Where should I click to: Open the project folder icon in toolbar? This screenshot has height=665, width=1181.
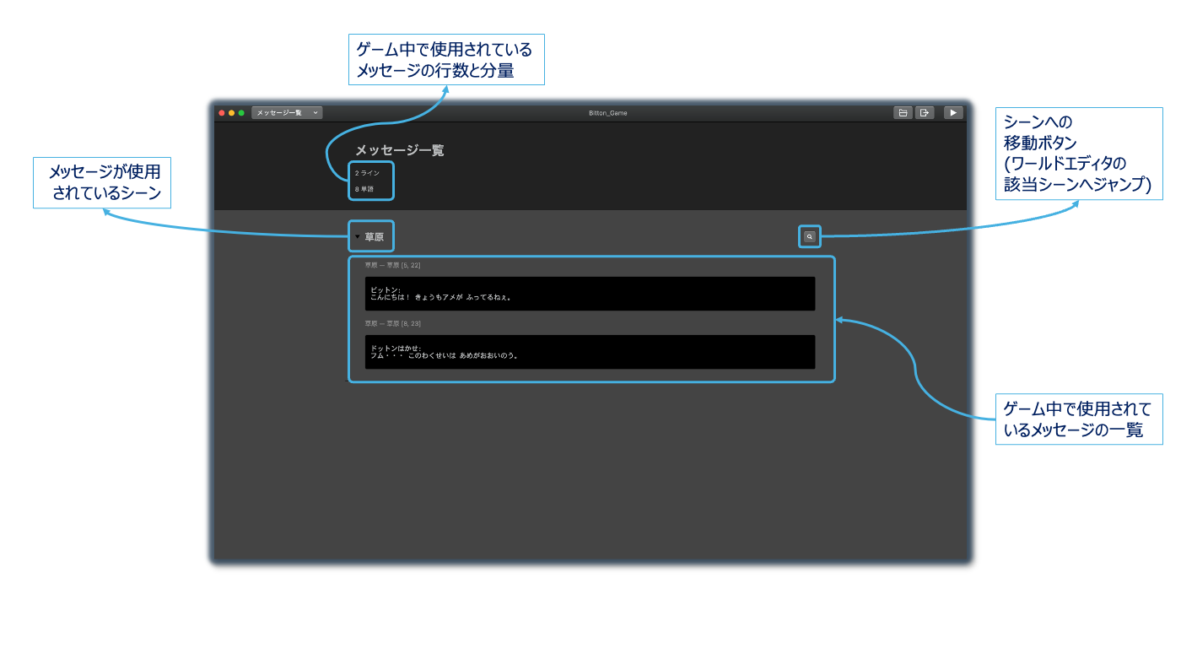903,112
